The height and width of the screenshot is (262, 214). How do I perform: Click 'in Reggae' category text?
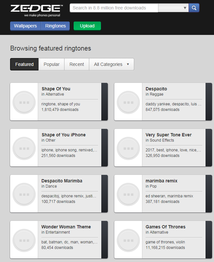pyautogui.click(x=154, y=94)
